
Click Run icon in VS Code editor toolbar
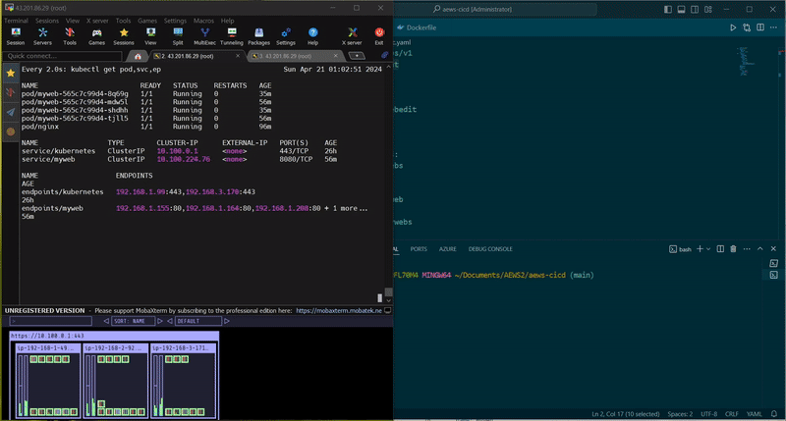pos(733,27)
